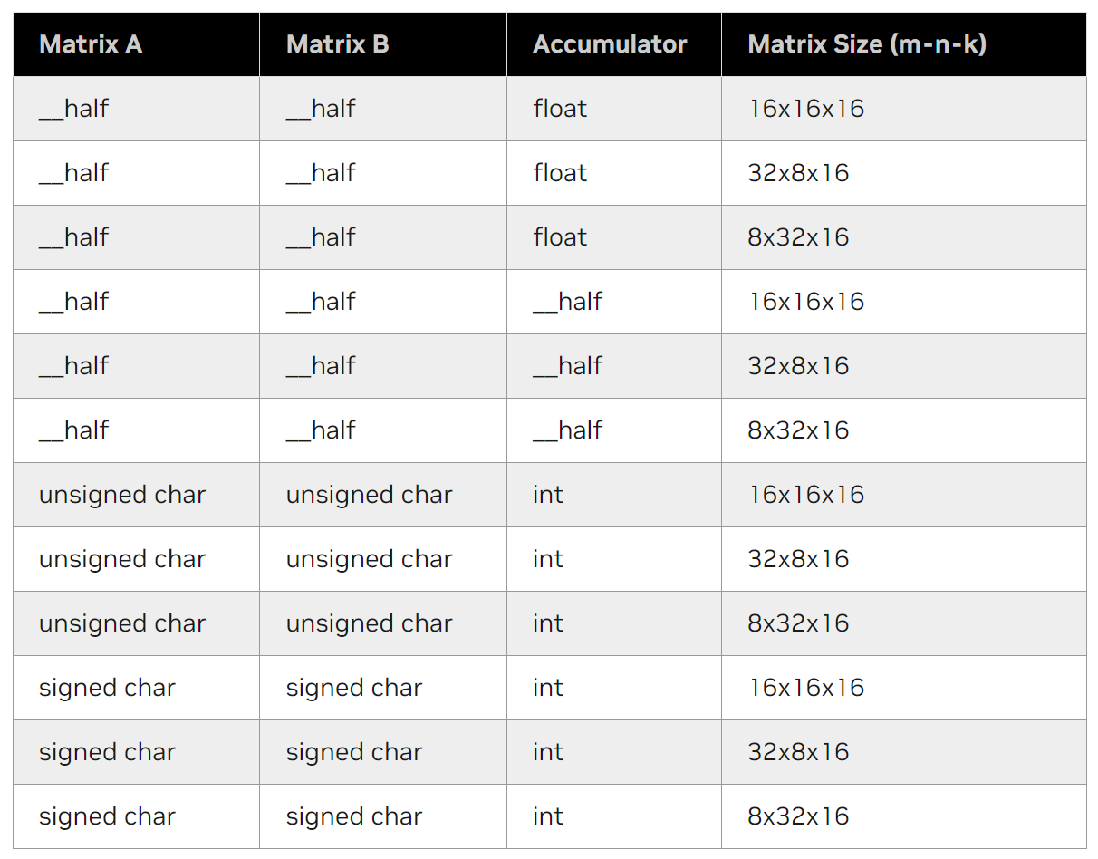Click the 8x32x16 size in the last row

point(798,816)
